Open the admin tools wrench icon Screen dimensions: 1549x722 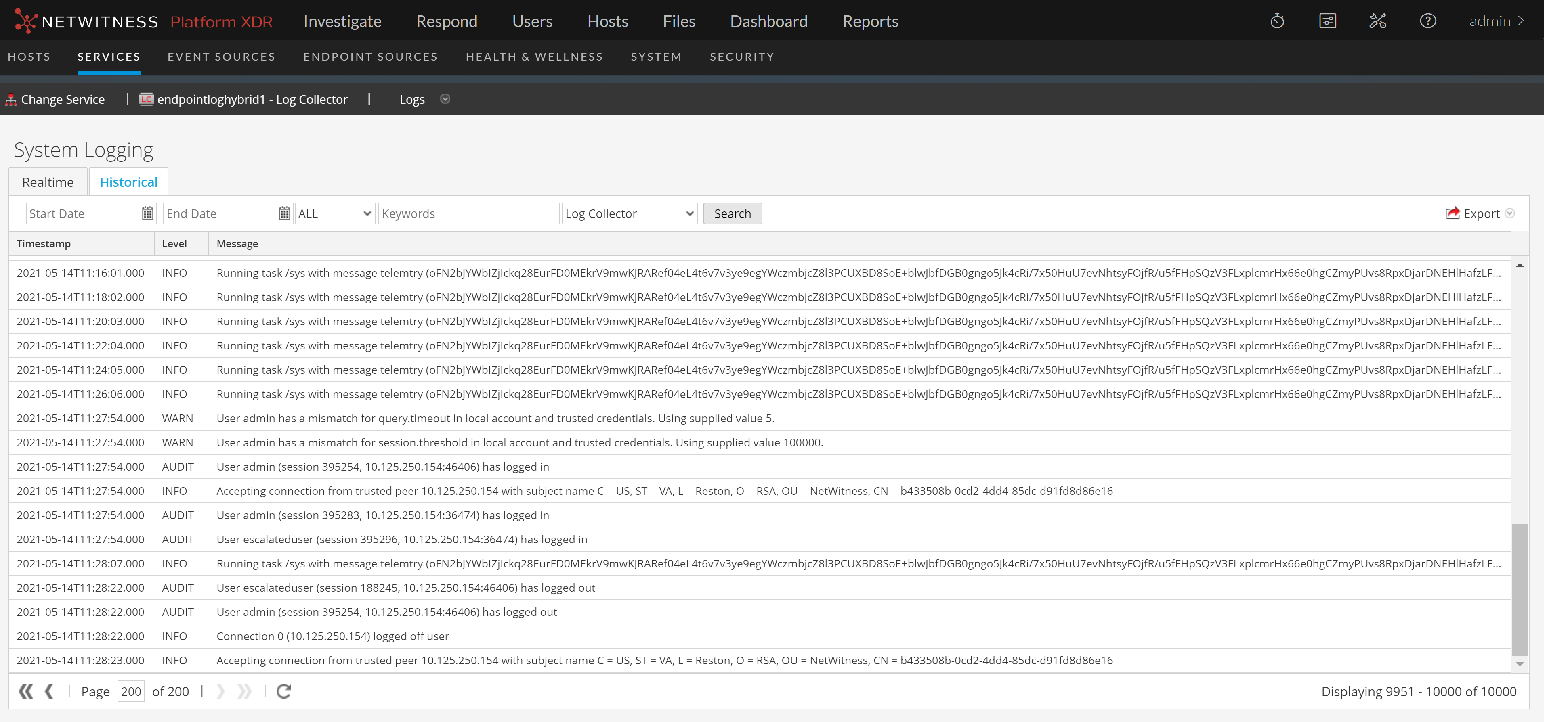[1378, 22]
